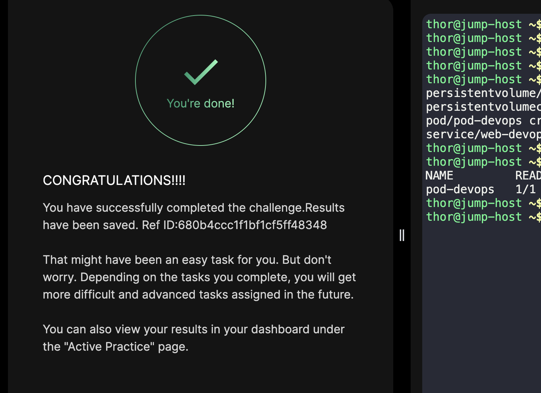Viewport: 541px width, 393px height.
Task: Click the persistentvolumeclaim terminal output line
Action: (482, 107)
